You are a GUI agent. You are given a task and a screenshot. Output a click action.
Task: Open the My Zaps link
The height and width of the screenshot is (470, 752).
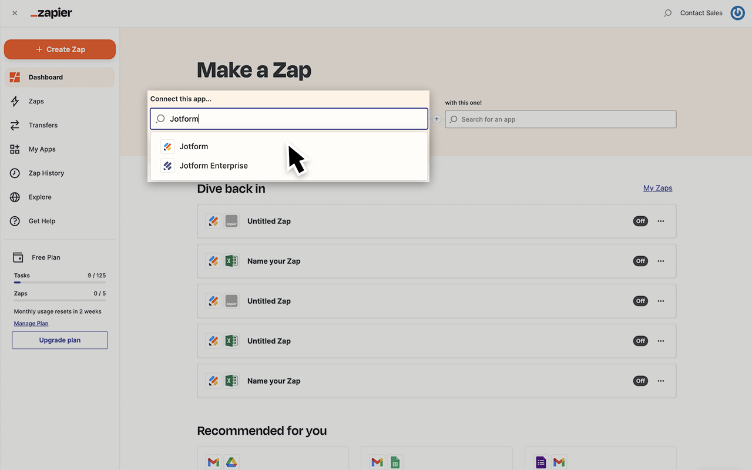tap(657, 187)
